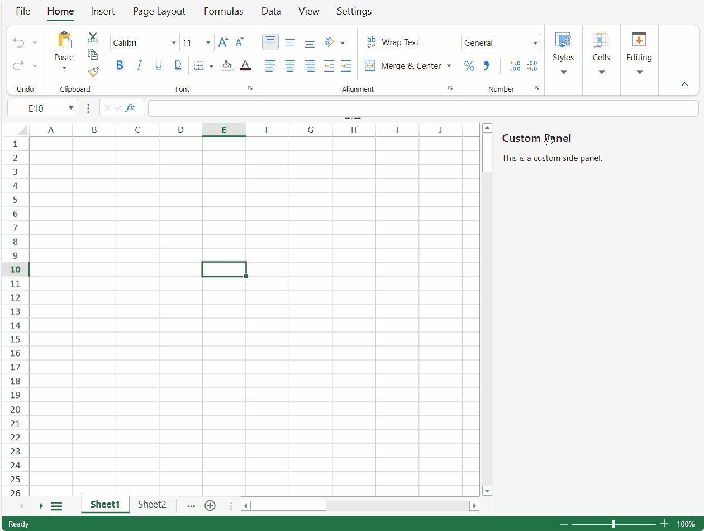
Task: Open the Calibri font family dropdown
Action: [x=174, y=43]
